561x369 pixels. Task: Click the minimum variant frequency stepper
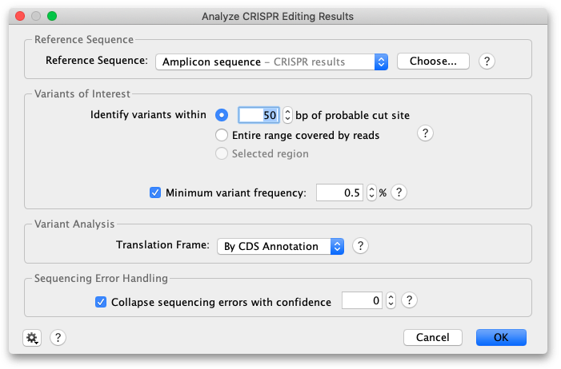[371, 192]
